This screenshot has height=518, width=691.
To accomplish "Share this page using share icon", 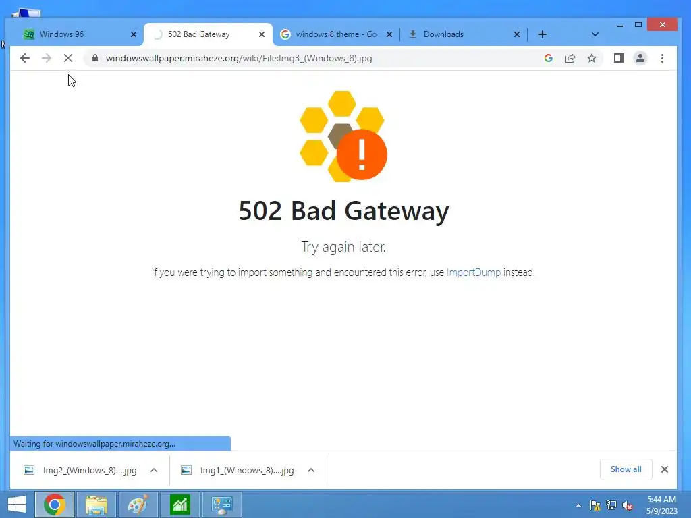I will [570, 58].
